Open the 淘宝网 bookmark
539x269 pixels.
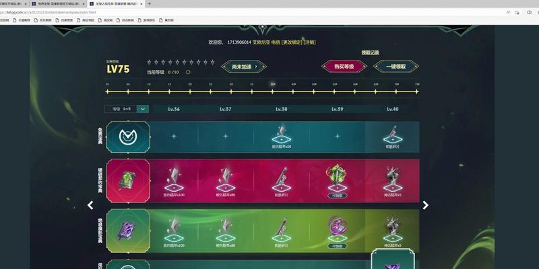(x=106, y=20)
